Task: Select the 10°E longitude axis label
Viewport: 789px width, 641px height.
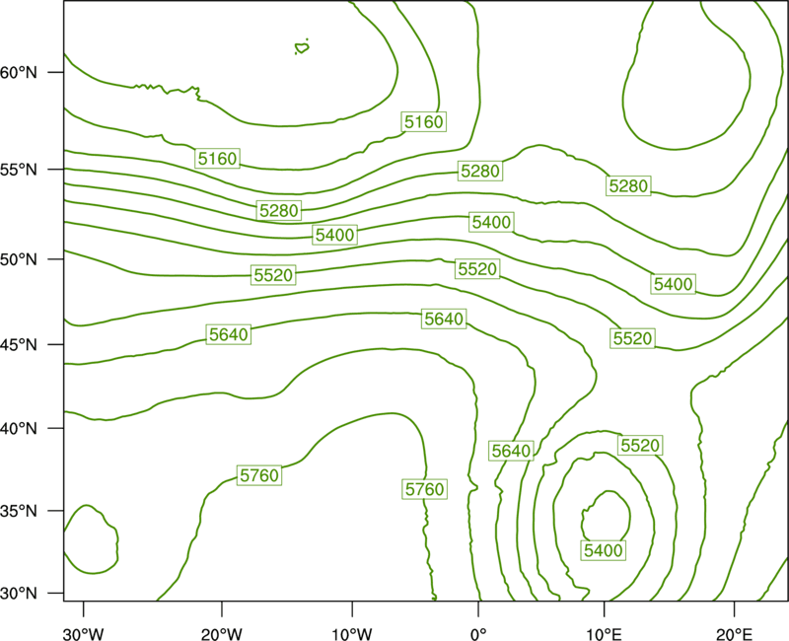Action: click(604, 634)
